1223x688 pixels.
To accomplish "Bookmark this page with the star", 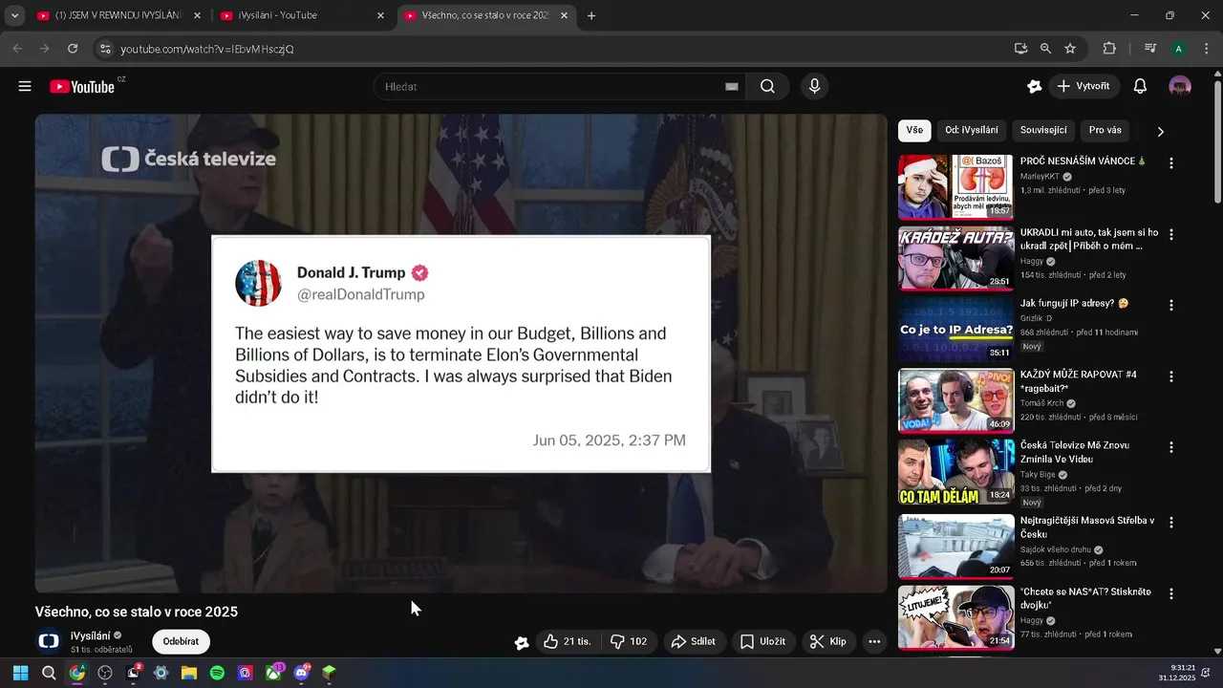I will pos(1070,49).
